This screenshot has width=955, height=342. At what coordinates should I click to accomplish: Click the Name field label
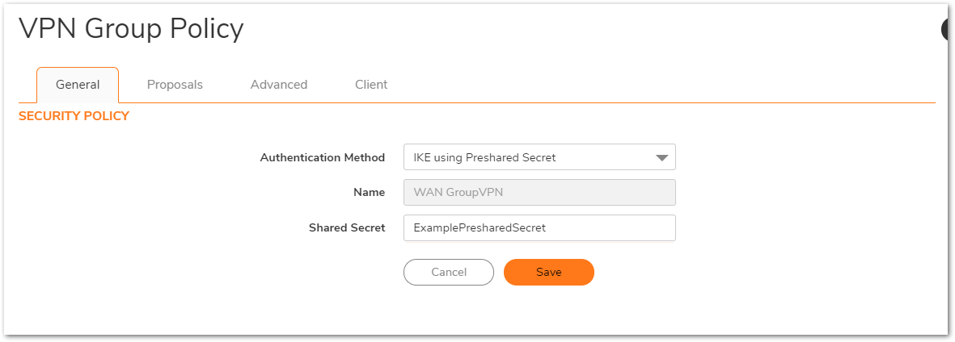370,193
